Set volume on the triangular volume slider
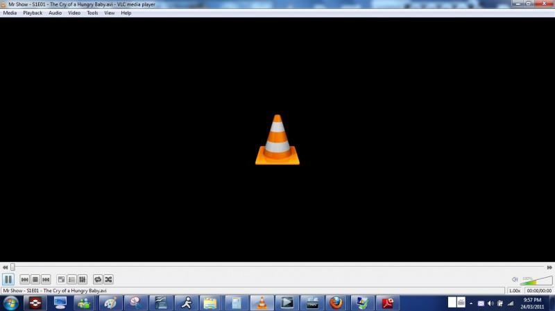555x311 pixels. (536, 281)
